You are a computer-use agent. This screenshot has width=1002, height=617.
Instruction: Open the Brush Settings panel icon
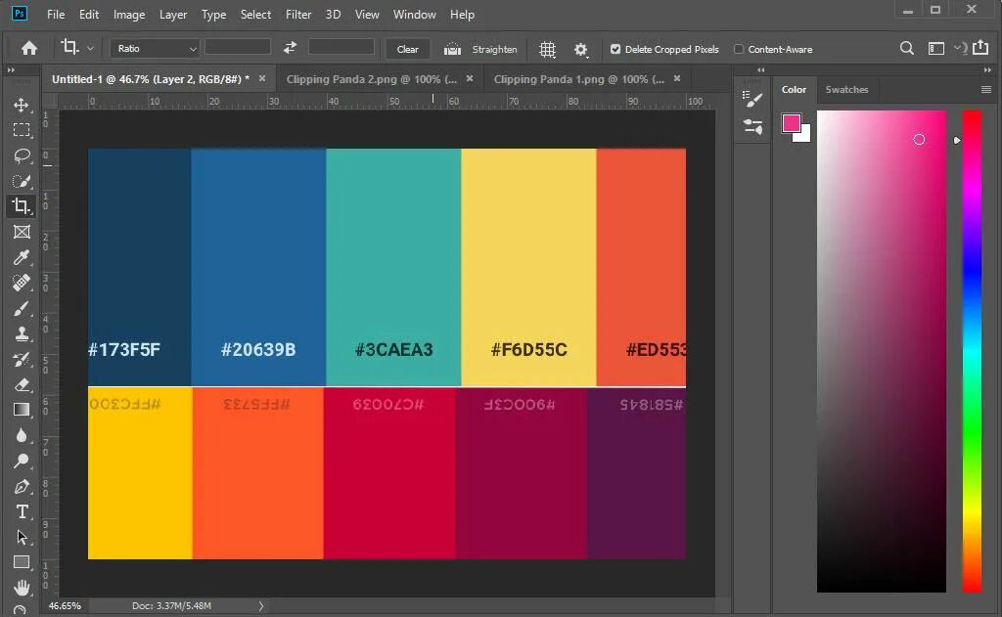coord(752,99)
